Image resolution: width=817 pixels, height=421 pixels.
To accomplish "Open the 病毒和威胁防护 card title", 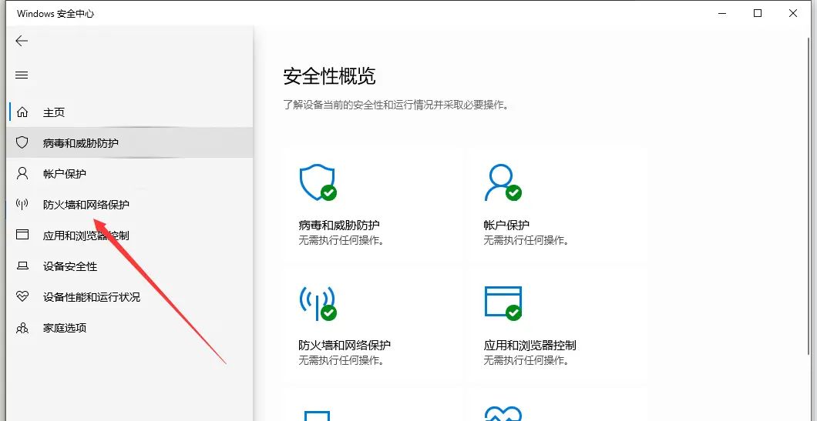I will (338, 226).
